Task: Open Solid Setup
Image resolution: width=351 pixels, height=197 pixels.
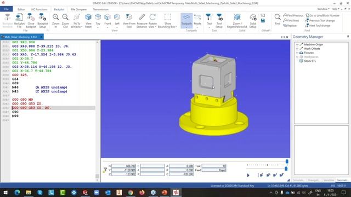Action: point(253,20)
